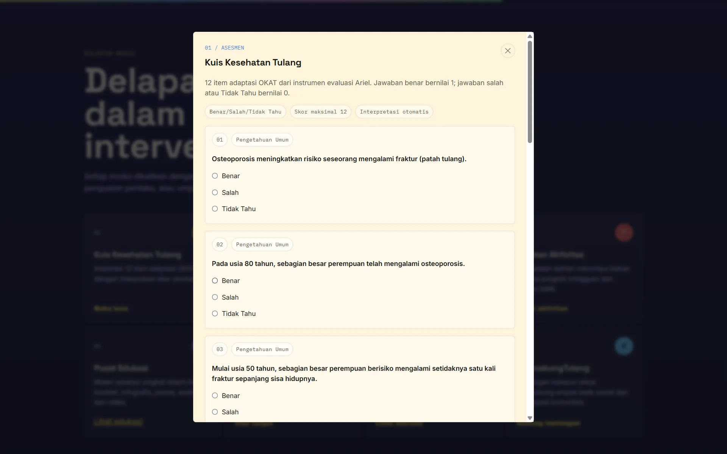Click the number 01 question badge
727x454 pixels.
pos(220,140)
